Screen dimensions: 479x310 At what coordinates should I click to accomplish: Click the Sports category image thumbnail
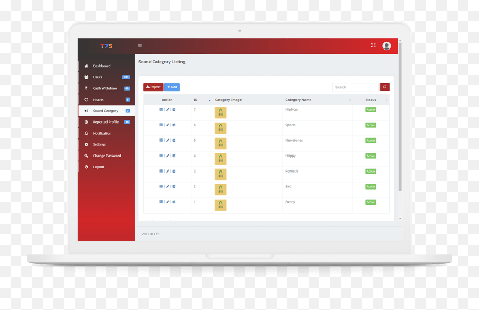tap(220, 128)
